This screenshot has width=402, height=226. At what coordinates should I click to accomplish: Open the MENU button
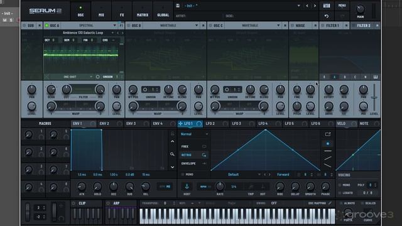(x=342, y=6)
